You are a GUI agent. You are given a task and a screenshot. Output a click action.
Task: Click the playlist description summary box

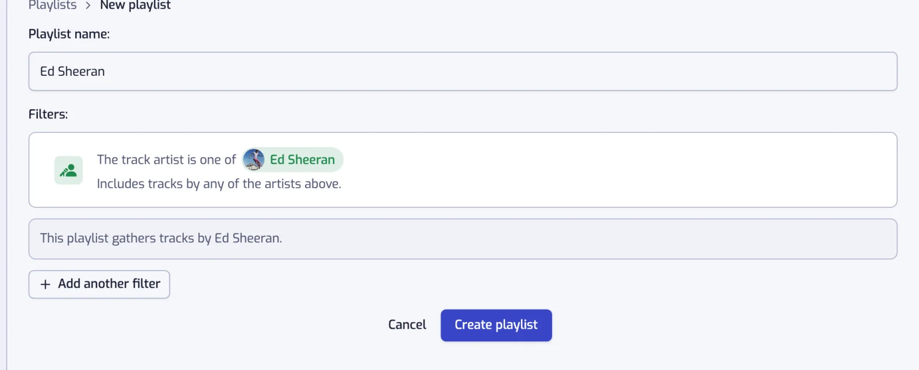point(463,238)
